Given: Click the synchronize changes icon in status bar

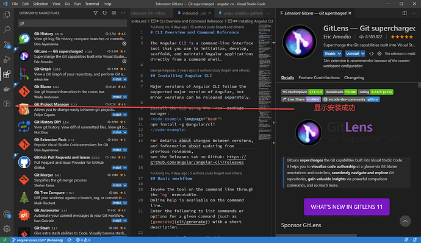Looking at the screenshot, I should click(x=70, y=240).
